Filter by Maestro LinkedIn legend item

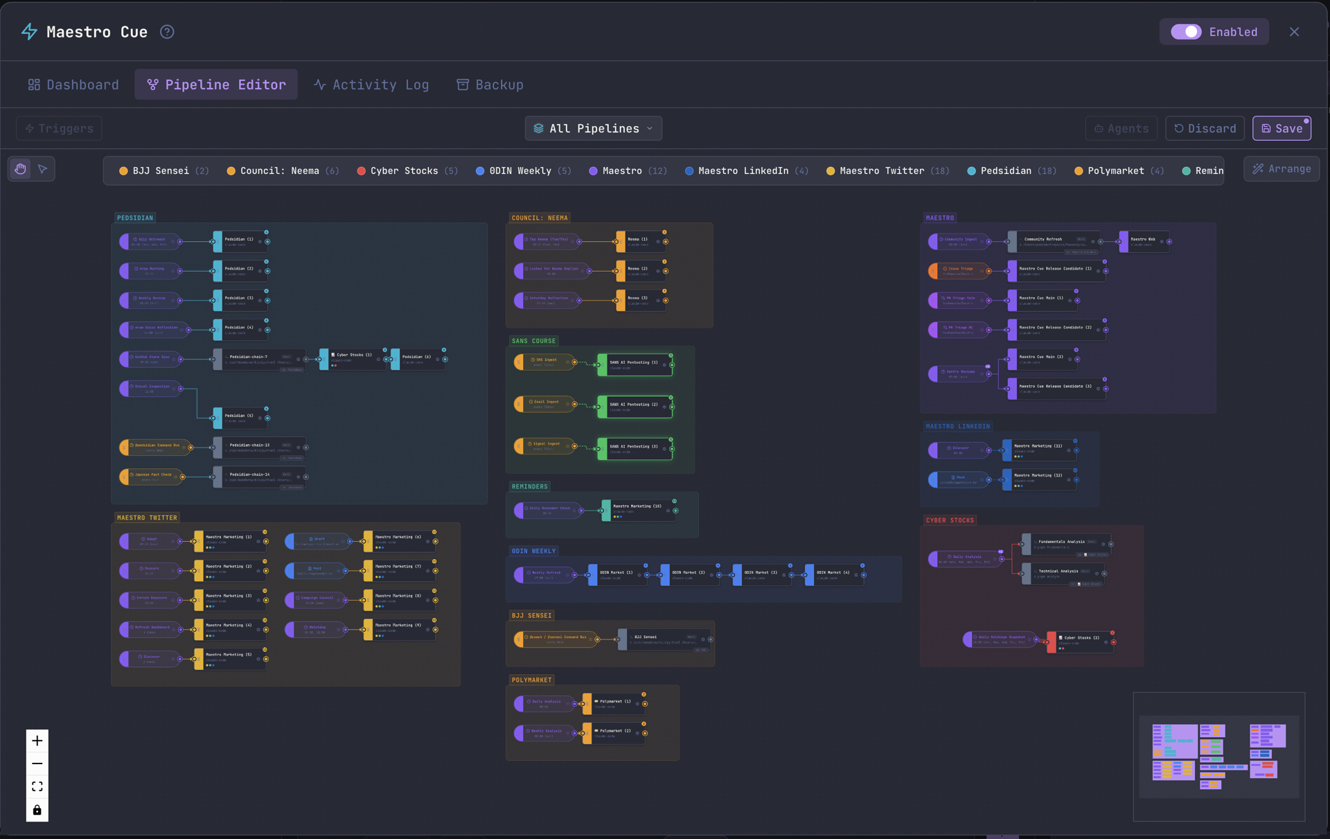(746, 171)
